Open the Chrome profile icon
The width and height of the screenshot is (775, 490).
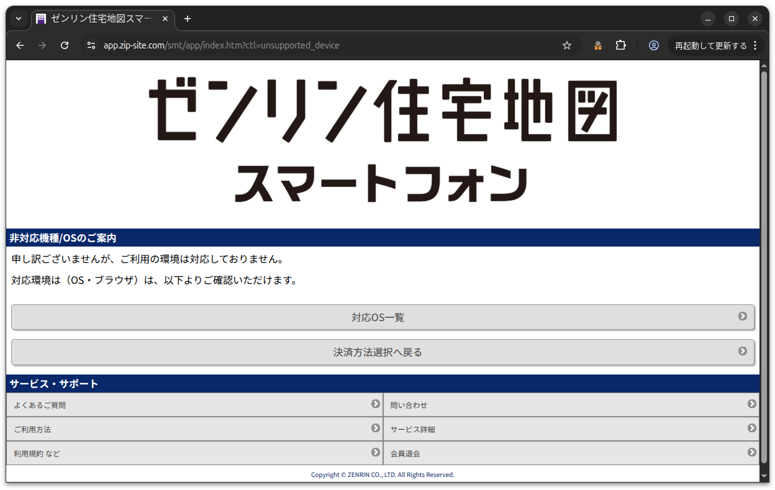[x=653, y=45]
